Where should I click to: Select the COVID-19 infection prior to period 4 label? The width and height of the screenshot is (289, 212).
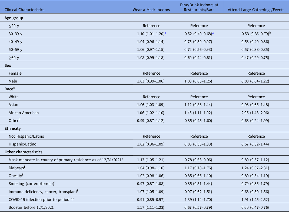41,199
